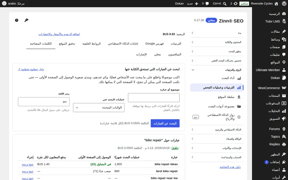
Task: Open the updates refresh icon
Action: [x=235, y=4]
